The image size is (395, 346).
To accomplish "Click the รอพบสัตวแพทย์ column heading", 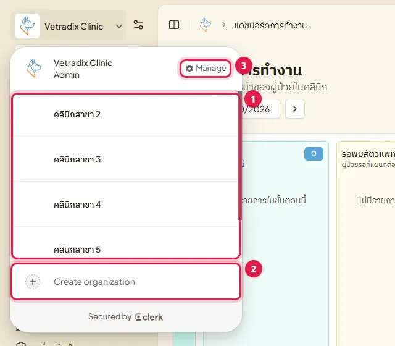I will point(368,154).
